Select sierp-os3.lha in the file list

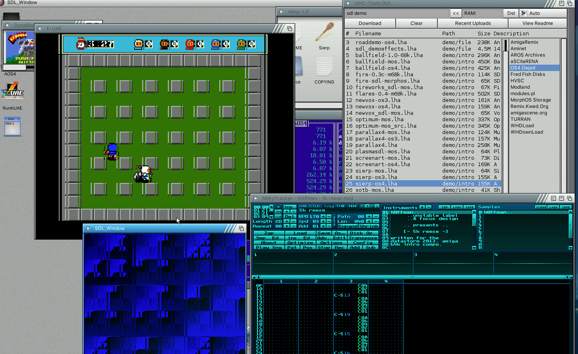coord(376,177)
